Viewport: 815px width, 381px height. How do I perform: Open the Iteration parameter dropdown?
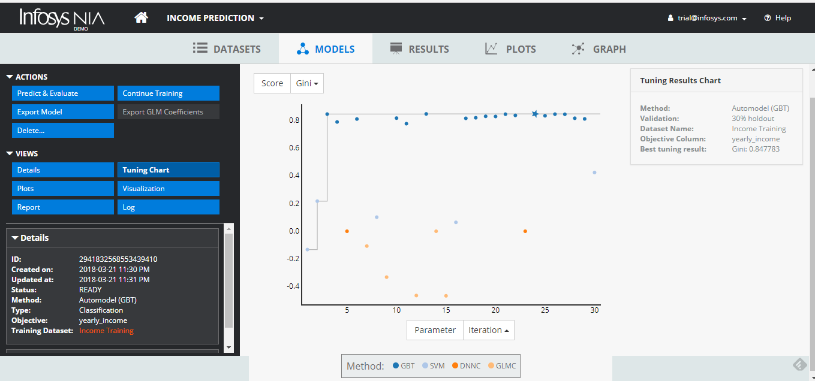pos(489,330)
